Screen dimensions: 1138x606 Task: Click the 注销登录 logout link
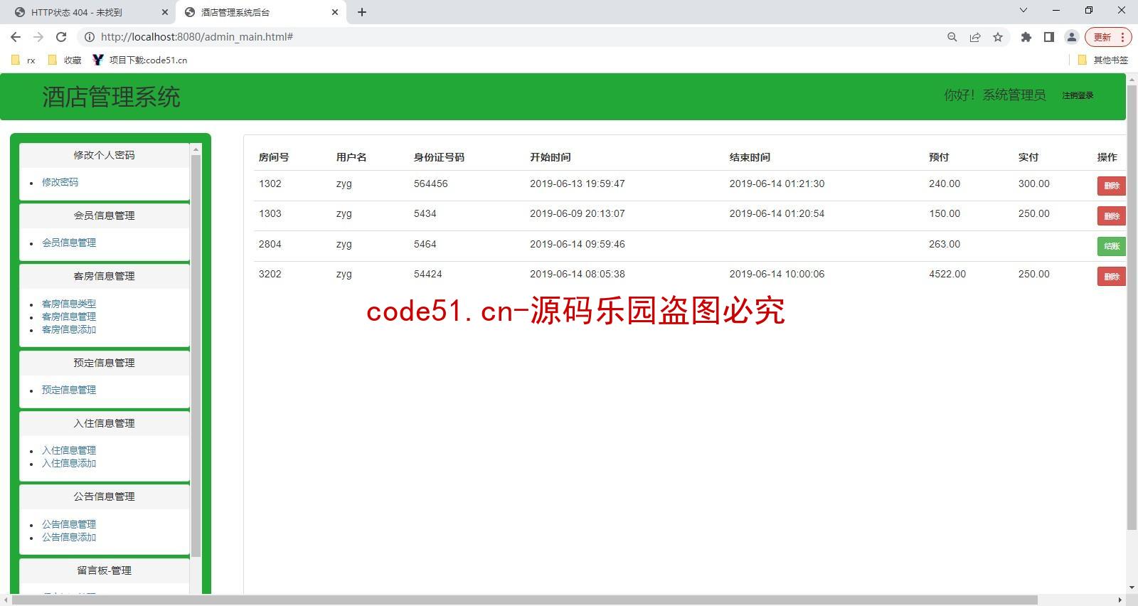click(1078, 95)
